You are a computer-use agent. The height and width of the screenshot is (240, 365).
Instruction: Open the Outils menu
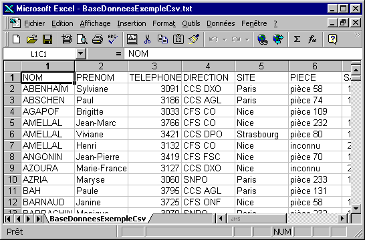191,23
